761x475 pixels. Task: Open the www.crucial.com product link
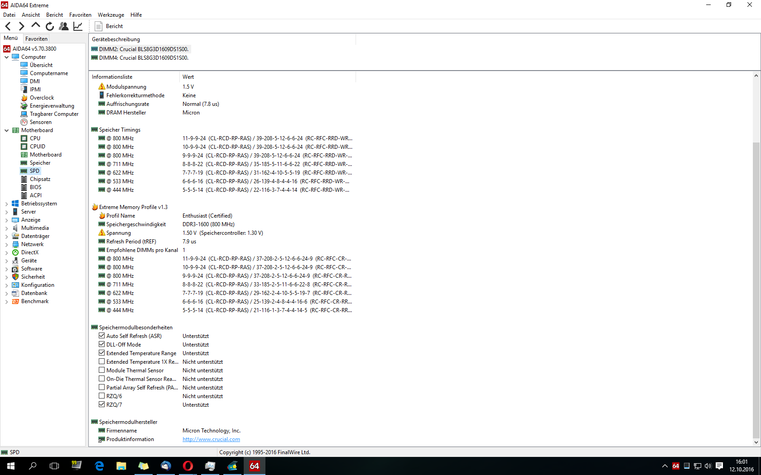(211, 439)
